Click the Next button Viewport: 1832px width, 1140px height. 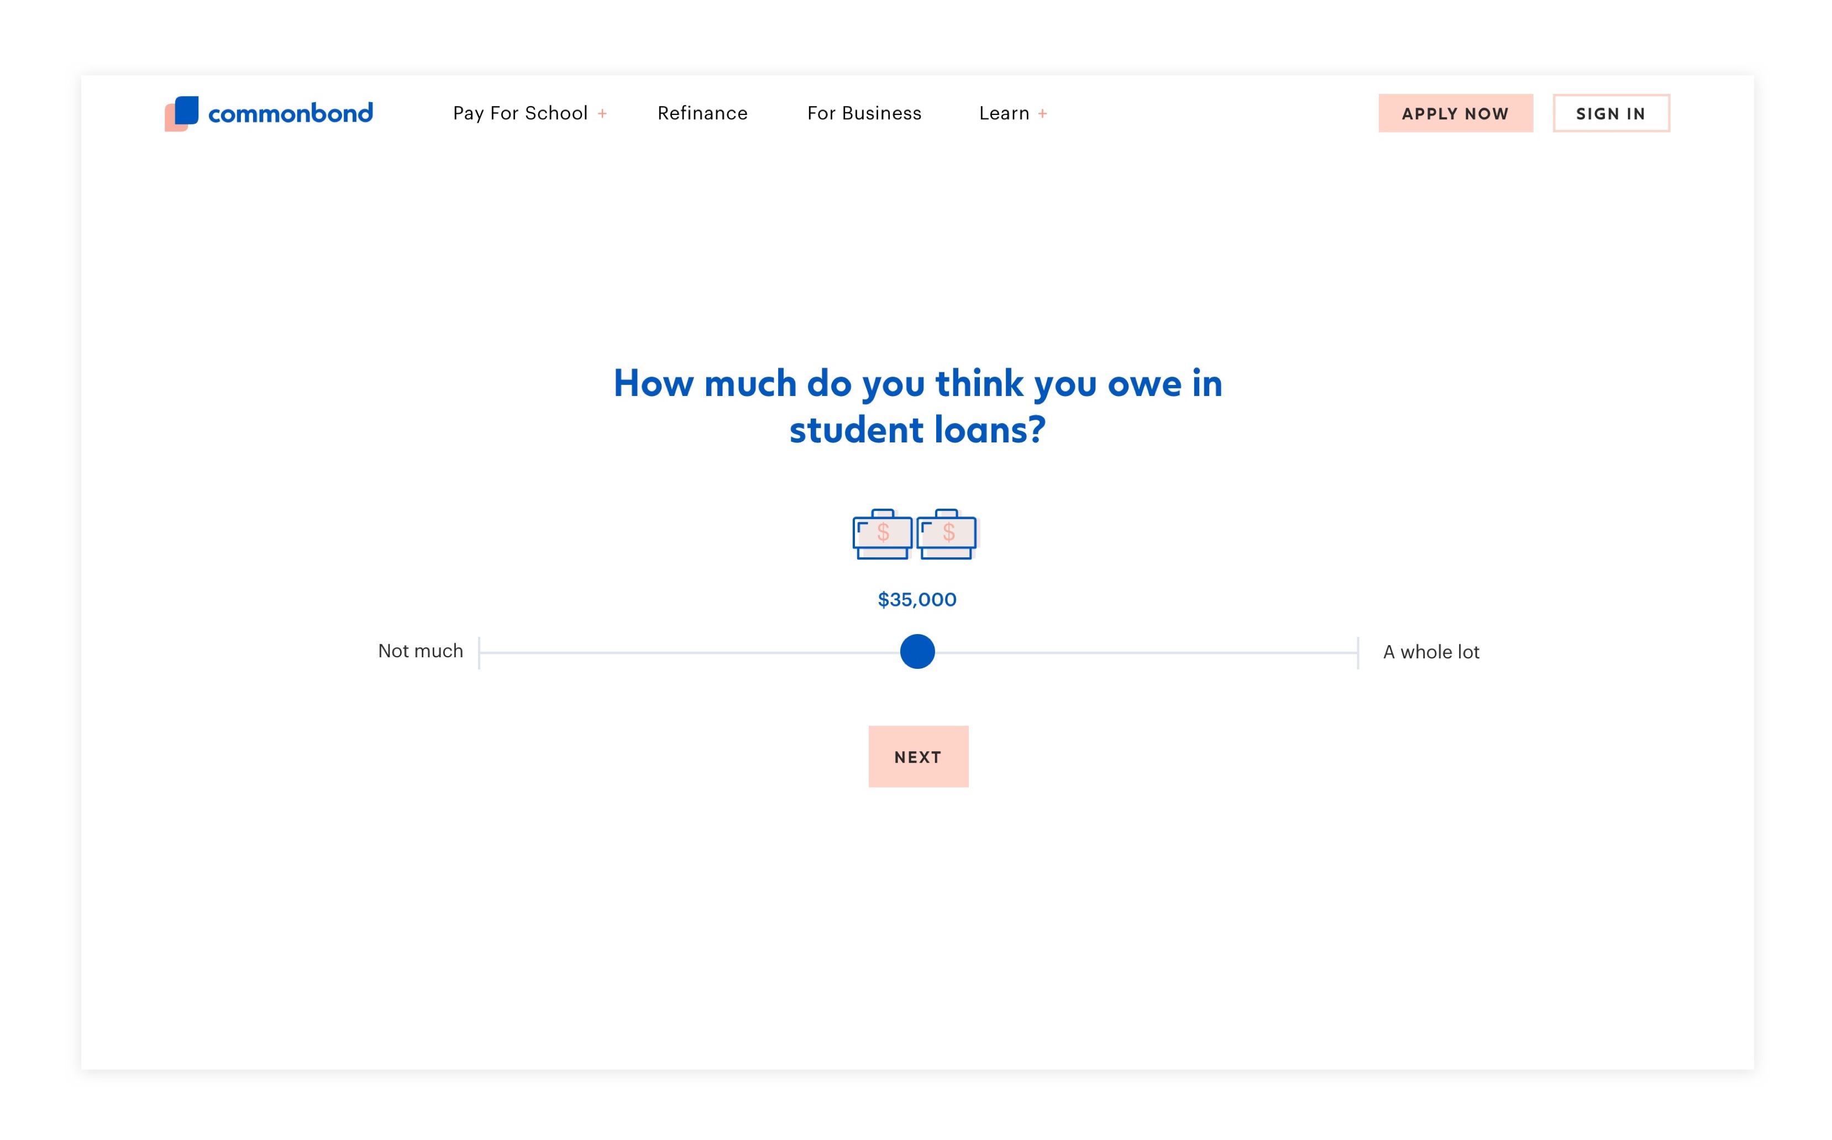[x=918, y=756]
